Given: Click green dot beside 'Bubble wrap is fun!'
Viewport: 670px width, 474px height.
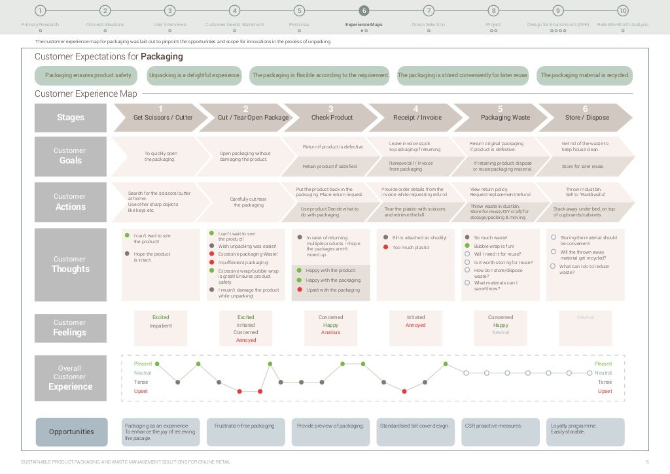Looking at the screenshot, I should [467, 246].
